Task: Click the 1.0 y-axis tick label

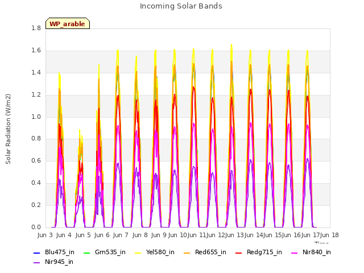Action: pos(36,117)
